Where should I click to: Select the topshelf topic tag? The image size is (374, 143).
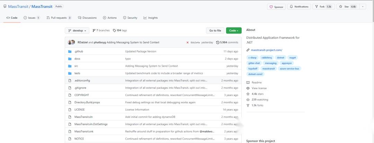(253, 68)
